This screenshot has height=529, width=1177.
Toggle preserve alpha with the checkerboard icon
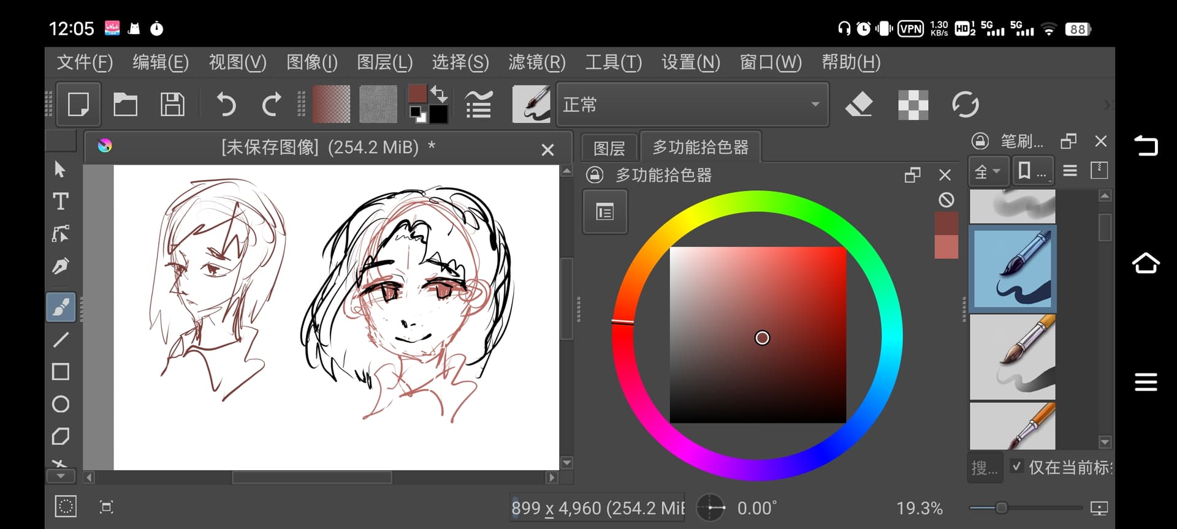coord(913,104)
